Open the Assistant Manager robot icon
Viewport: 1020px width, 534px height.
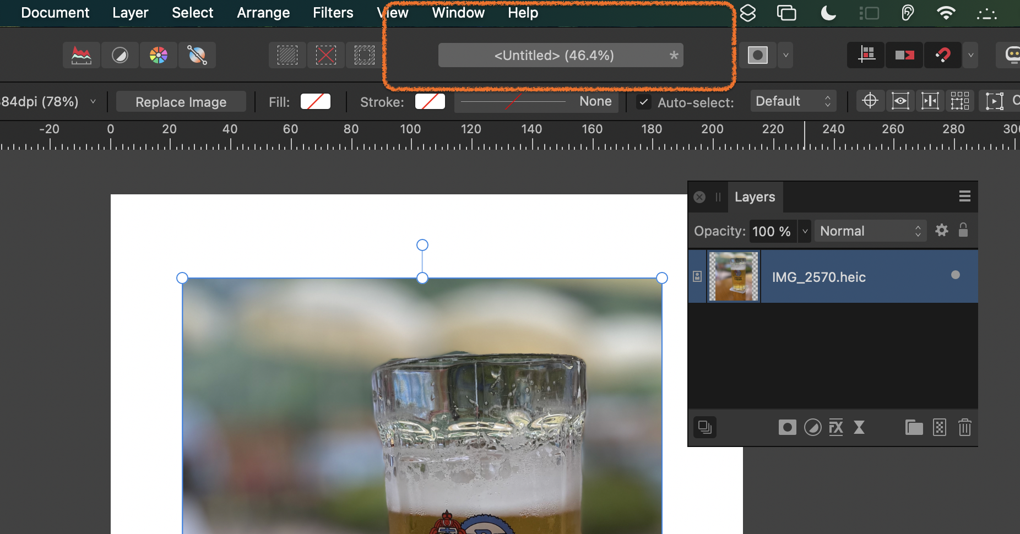point(1011,55)
